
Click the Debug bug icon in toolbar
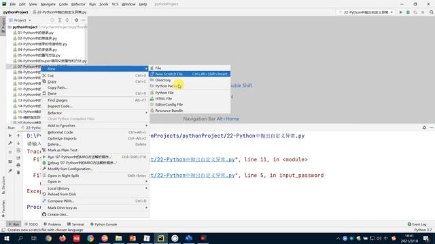point(408,12)
